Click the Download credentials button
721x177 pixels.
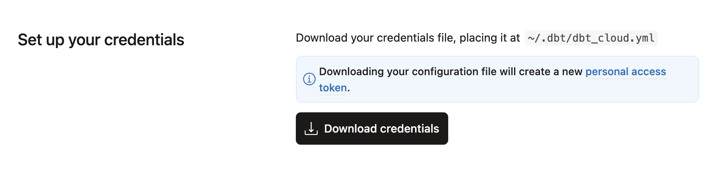point(371,129)
